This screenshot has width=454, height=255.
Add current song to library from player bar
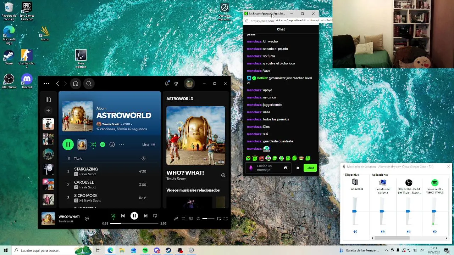click(x=87, y=219)
